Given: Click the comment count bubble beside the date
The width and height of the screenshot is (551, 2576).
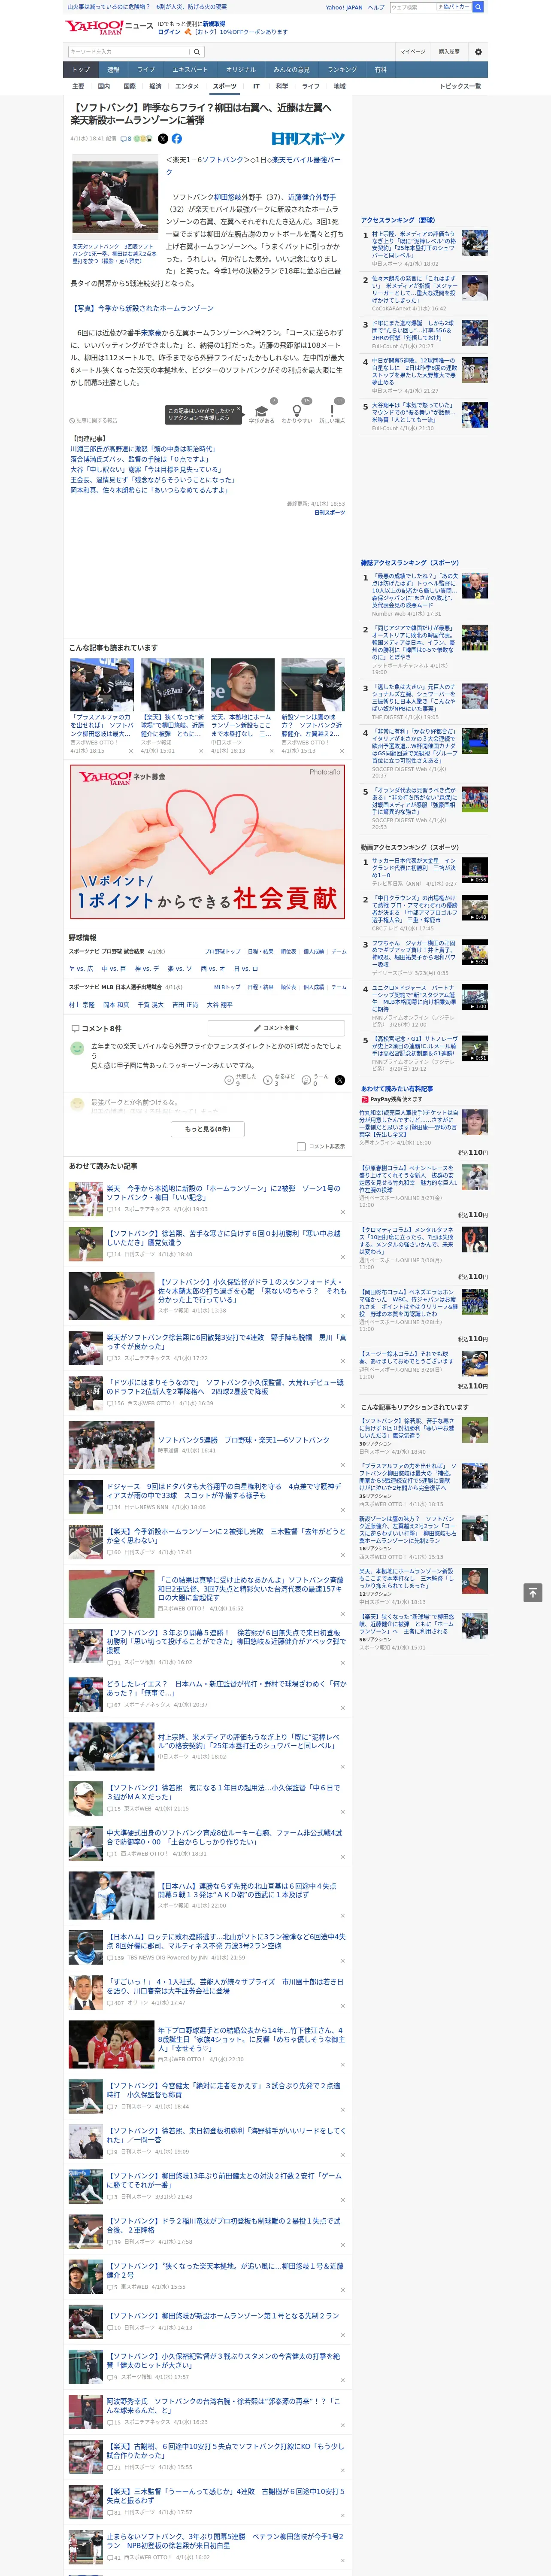Looking at the screenshot, I should coord(126,139).
